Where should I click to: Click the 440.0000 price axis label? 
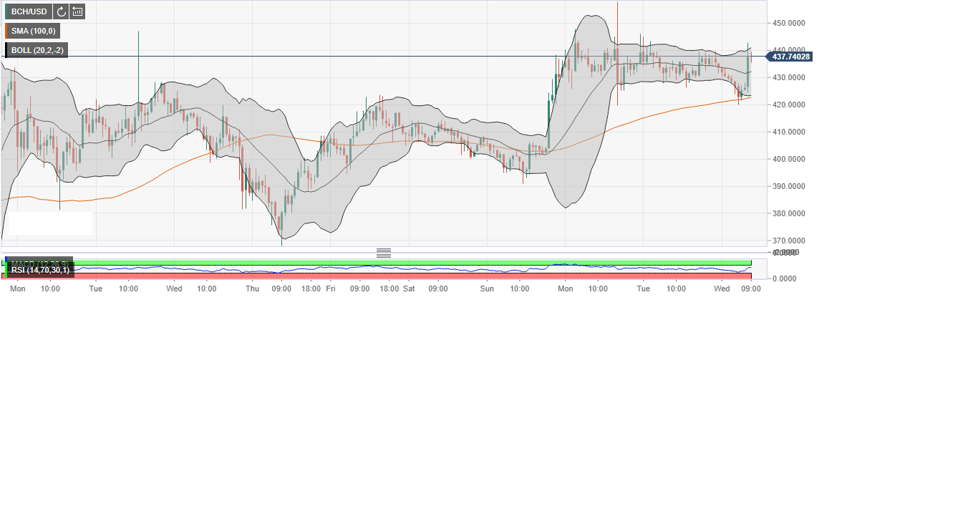(x=789, y=50)
